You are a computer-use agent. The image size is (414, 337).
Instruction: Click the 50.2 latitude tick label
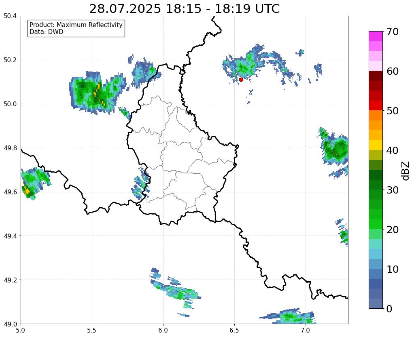[10, 60]
